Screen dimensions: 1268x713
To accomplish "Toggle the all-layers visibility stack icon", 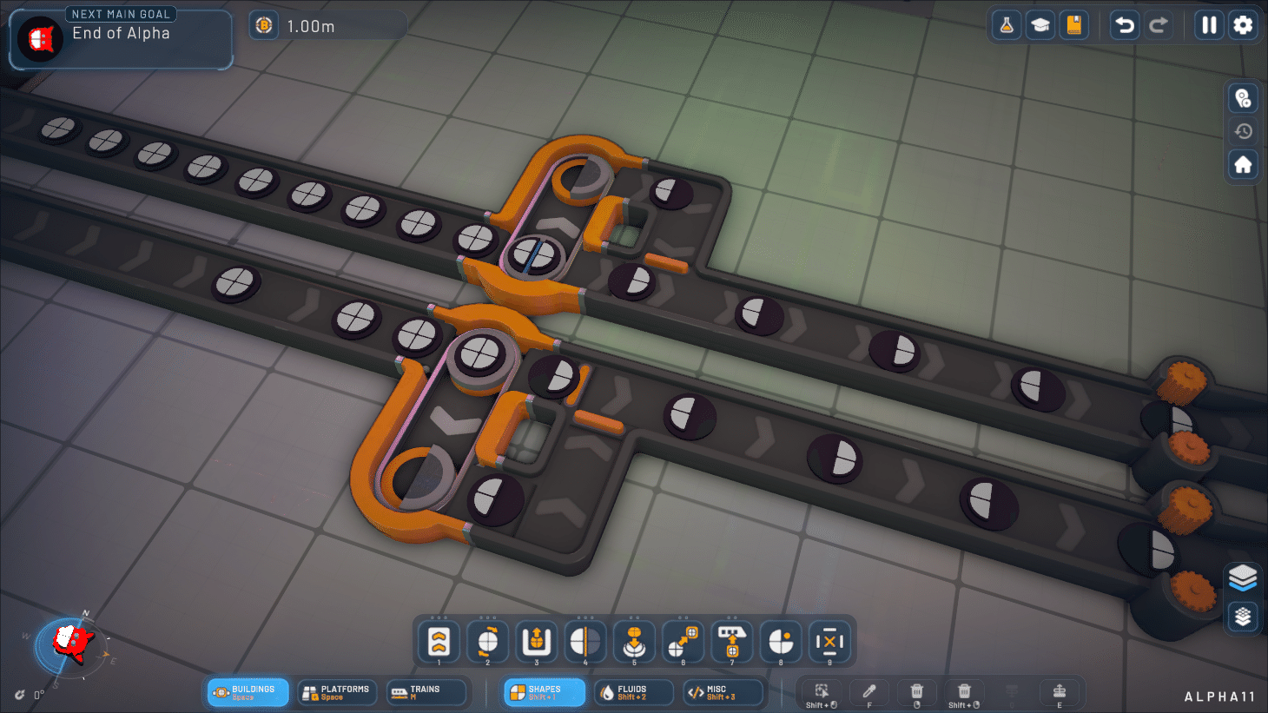I will click(1243, 616).
